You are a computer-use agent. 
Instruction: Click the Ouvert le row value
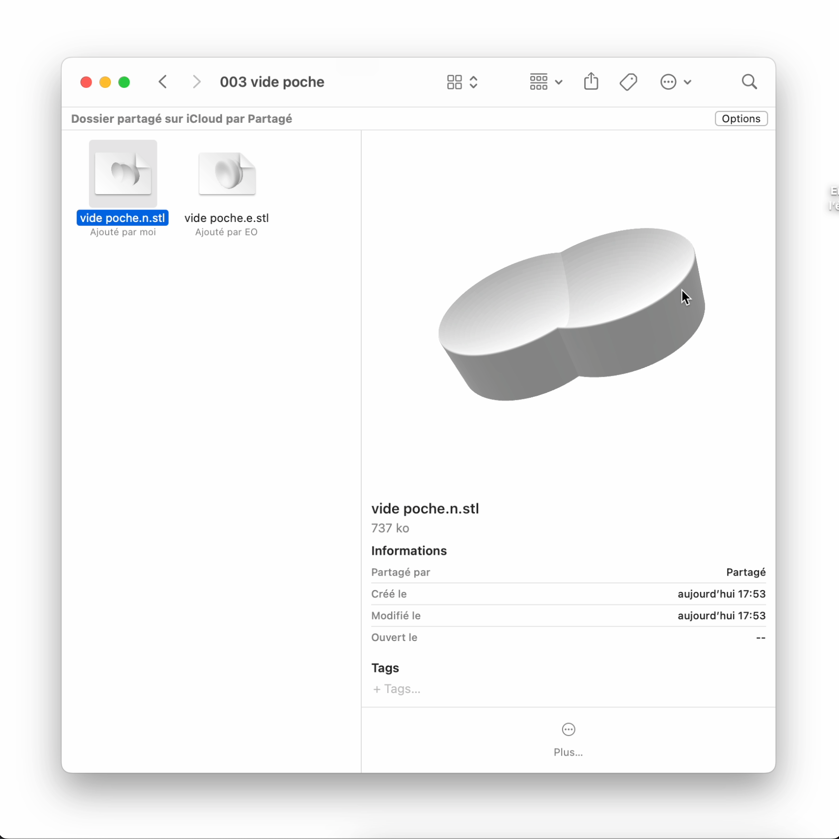click(760, 638)
